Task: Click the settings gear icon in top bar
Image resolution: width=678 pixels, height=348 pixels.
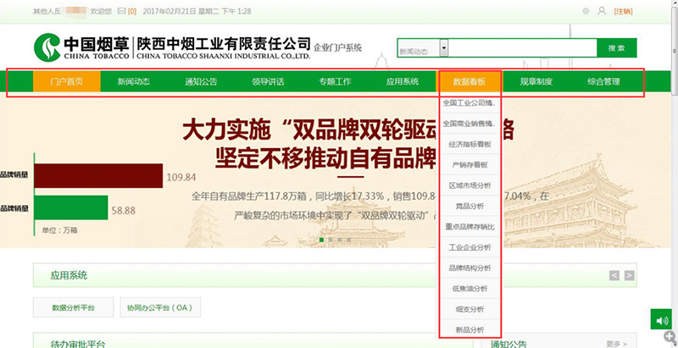Action: pyautogui.click(x=586, y=11)
